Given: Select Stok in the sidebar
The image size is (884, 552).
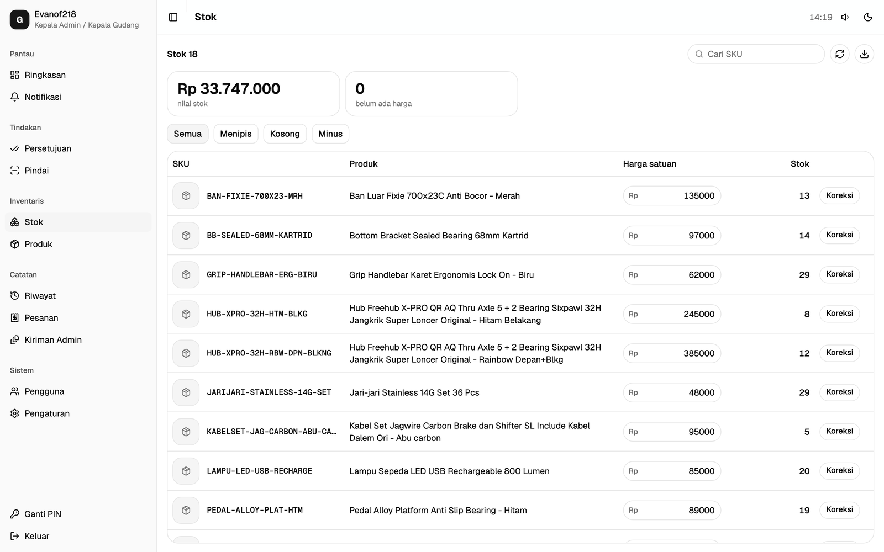Looking at the screenshot, I should [x=78, y=222].
